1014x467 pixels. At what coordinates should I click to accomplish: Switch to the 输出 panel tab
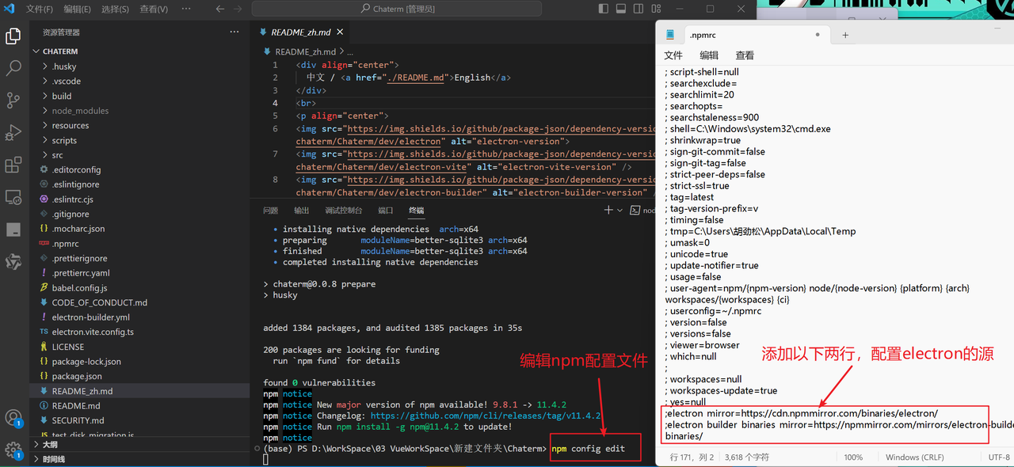(302, 211)
